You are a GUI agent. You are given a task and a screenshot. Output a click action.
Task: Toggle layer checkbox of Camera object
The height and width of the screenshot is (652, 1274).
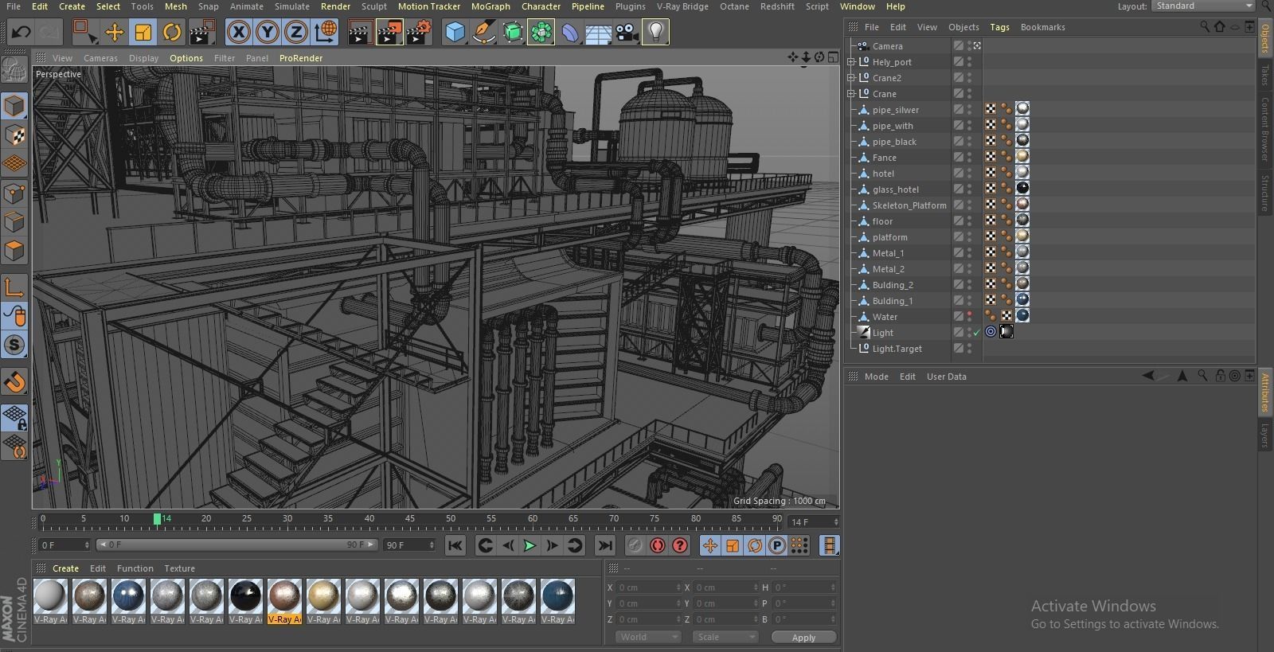tap(959, 46)
